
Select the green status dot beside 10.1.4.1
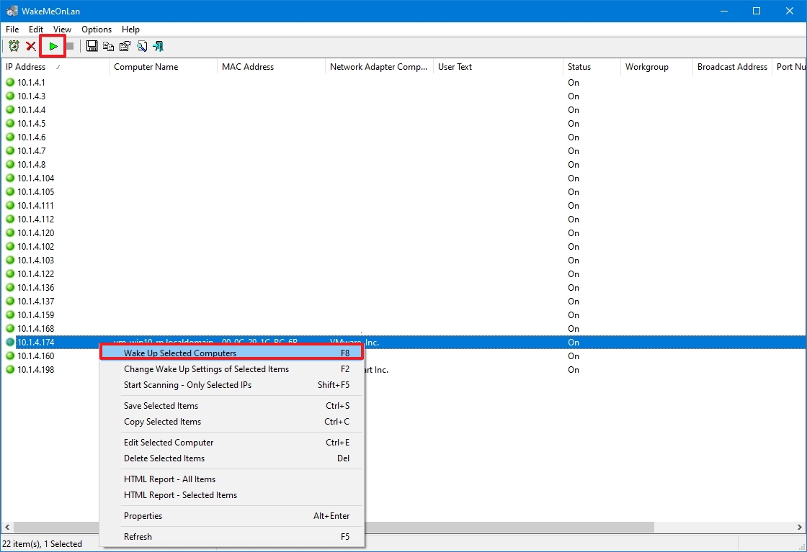pos(9,83)
